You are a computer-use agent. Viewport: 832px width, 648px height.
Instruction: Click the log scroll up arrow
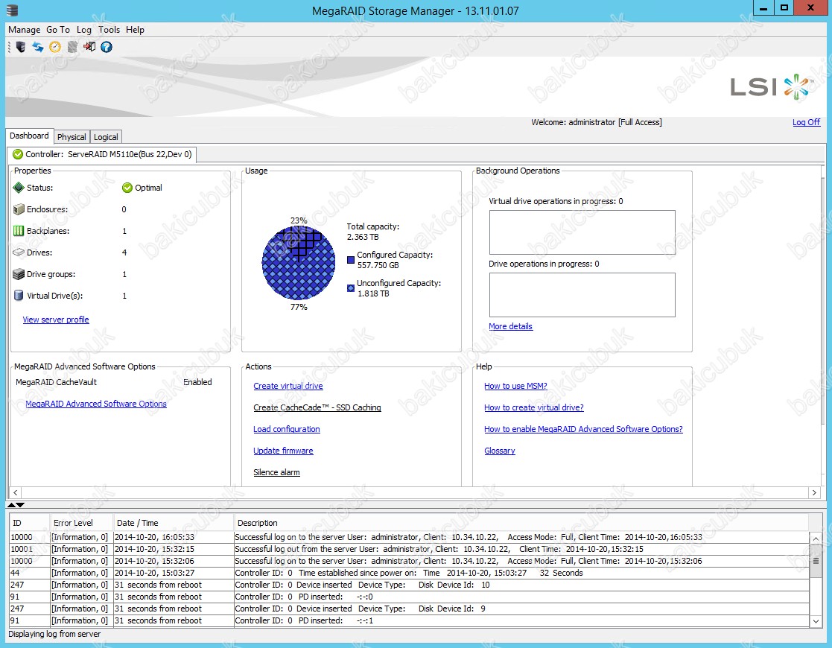click(x=816, y=539)
